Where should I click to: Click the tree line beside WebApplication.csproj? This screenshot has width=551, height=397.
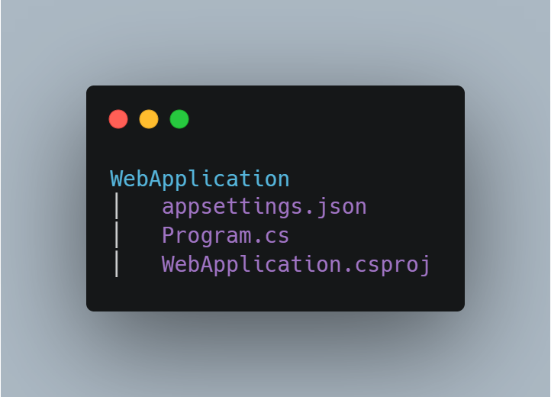[116, 263]
